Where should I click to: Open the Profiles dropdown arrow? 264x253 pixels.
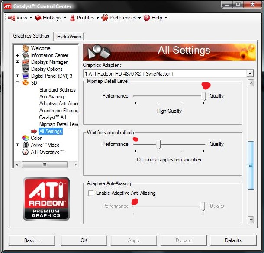[97, 18]
